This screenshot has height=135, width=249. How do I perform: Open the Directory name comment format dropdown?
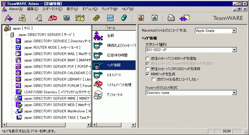234,93
